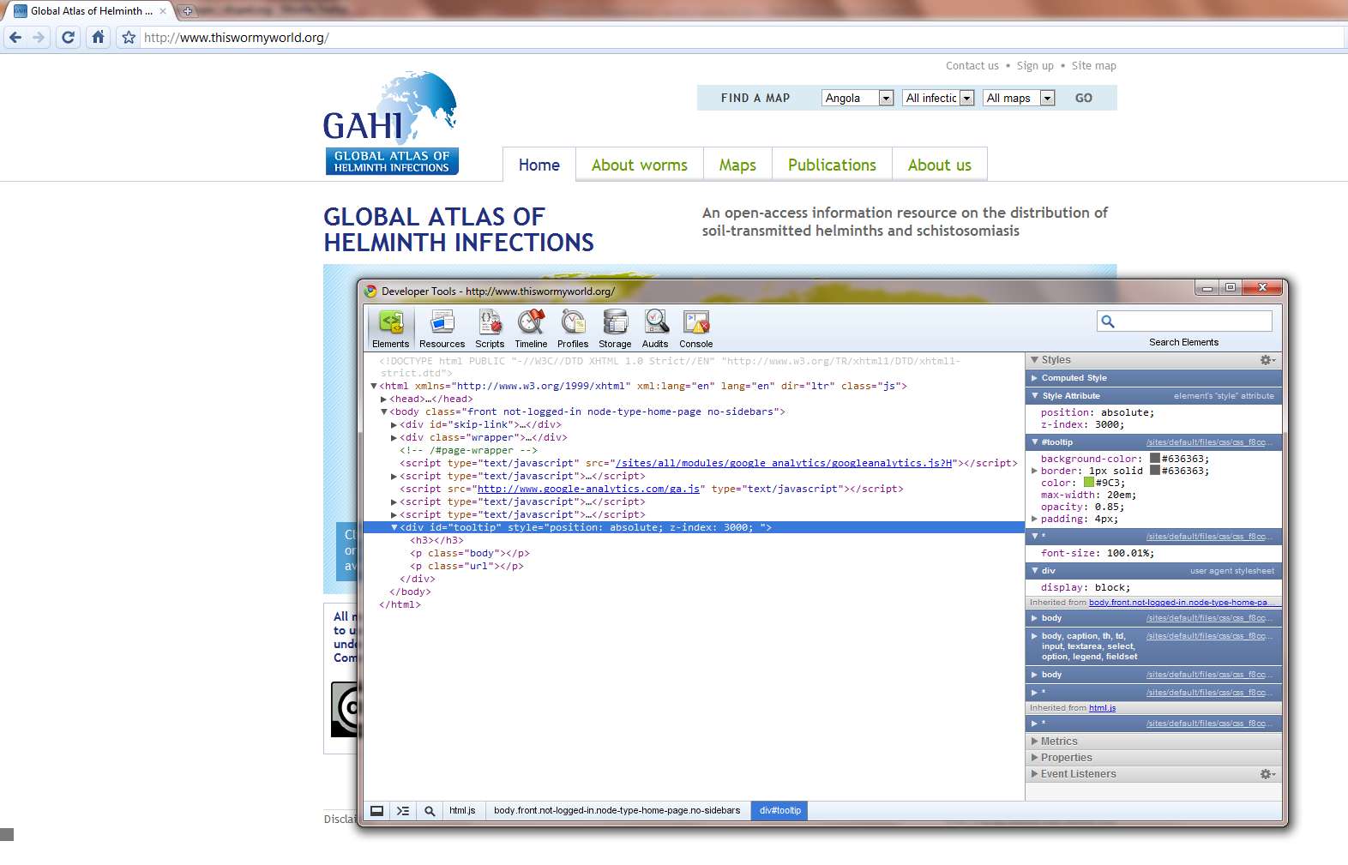The image size is (1348, 865).
Task: Click the border color #636363 swatch
Action: click(x=1155, y=471)
